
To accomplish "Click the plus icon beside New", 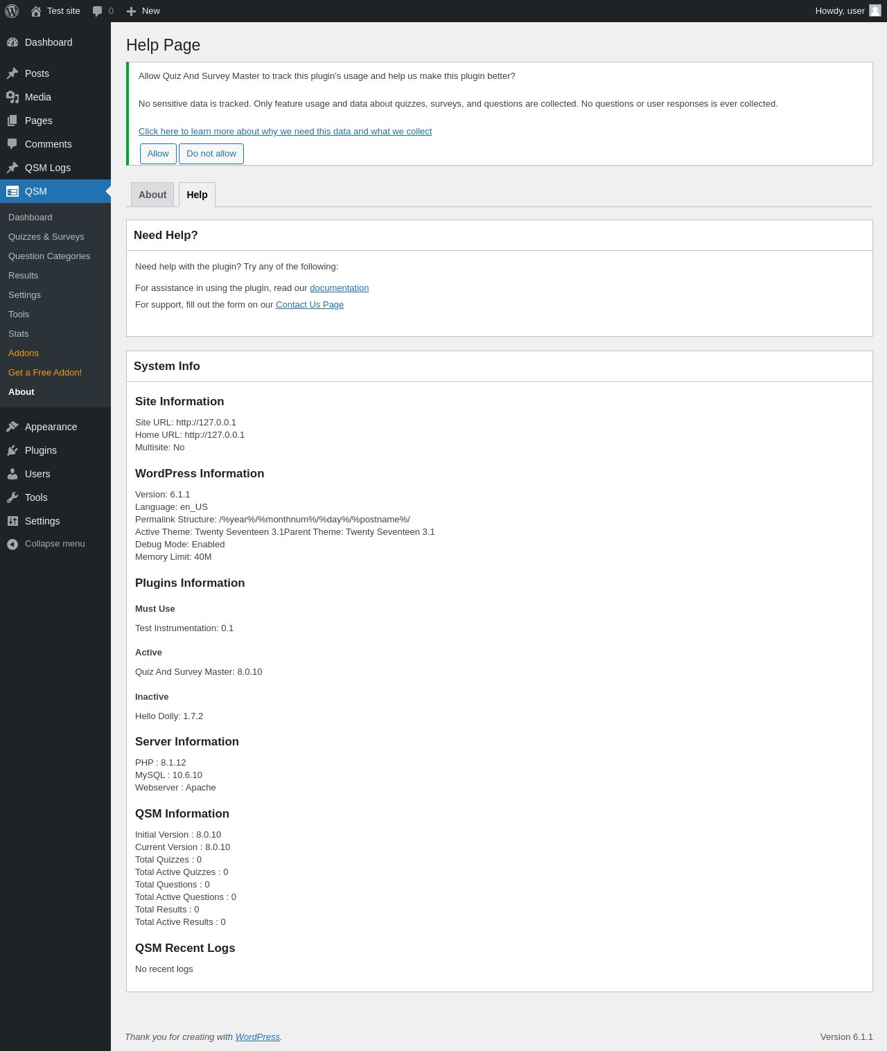I will coord(131,11).
